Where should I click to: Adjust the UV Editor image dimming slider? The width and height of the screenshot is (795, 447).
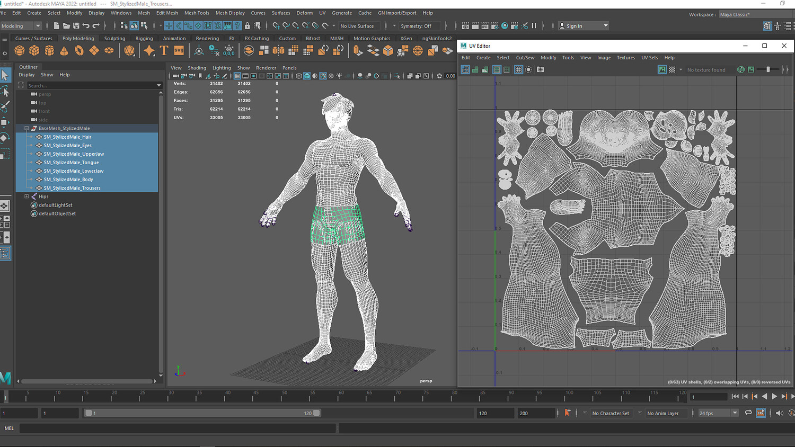tap(768, 69)
